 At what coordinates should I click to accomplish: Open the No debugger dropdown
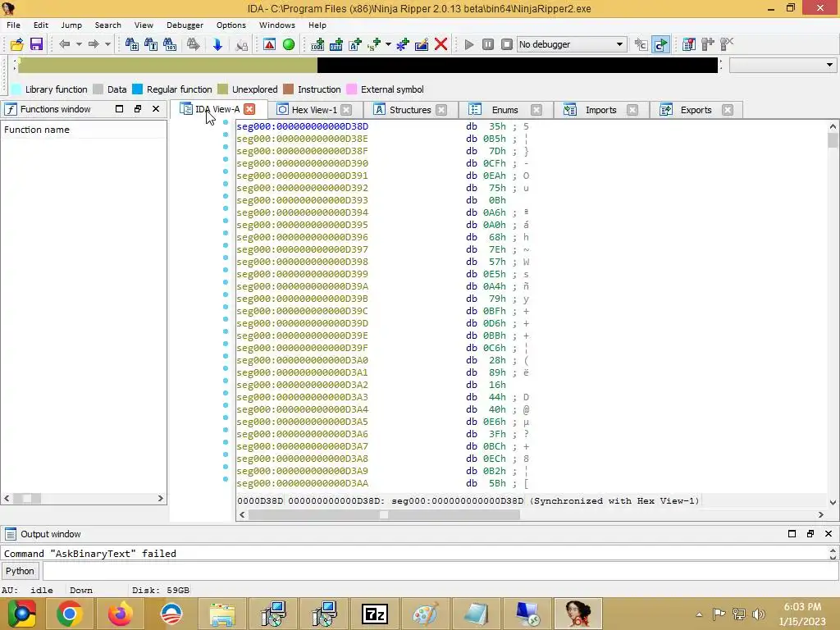(572, 44)
